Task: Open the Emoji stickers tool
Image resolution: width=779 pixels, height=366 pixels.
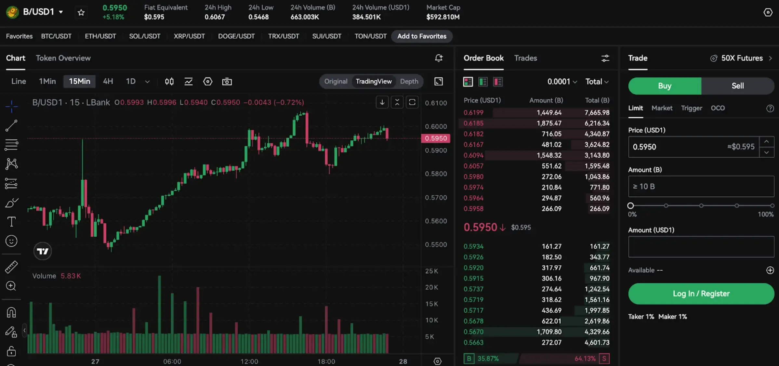Action: click(x=11, y=241)
